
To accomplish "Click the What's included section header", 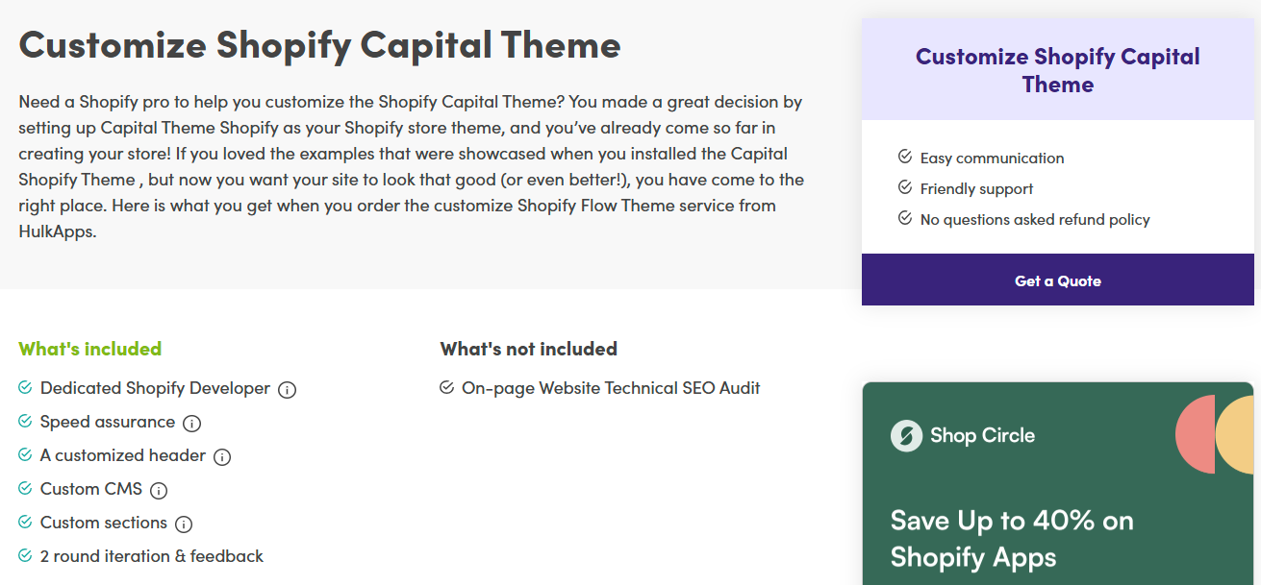I will (89, 349).
